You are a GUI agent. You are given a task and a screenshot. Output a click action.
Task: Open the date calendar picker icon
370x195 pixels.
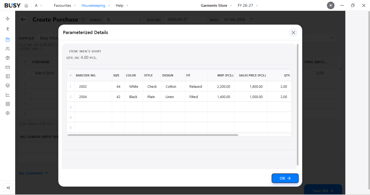(x=251, y=20)
